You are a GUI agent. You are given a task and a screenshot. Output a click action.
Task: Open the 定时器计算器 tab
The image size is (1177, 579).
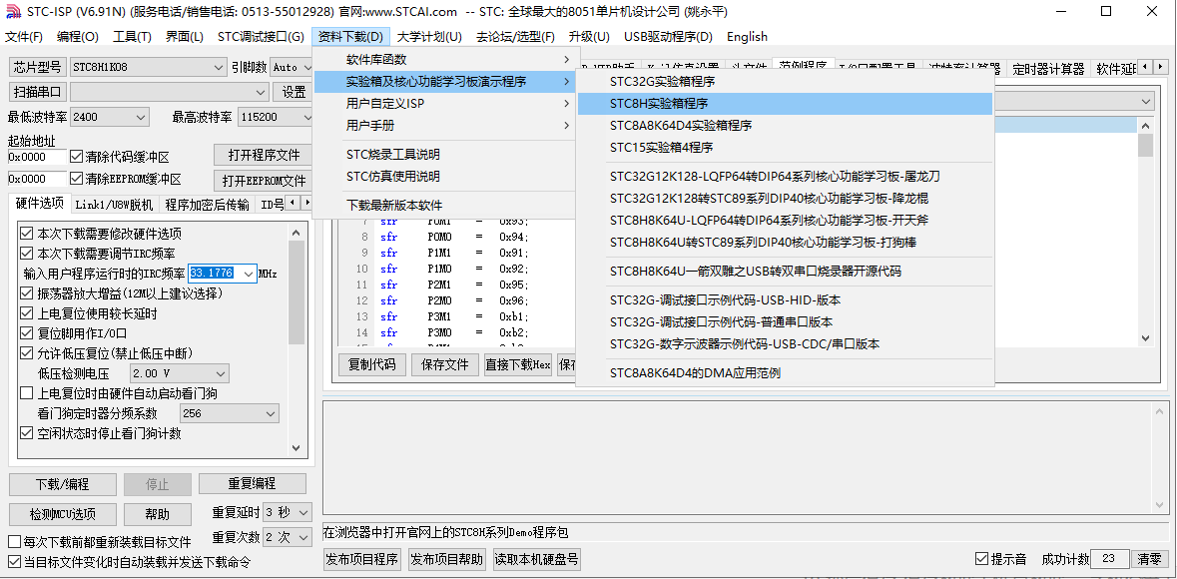[1048, 69]
